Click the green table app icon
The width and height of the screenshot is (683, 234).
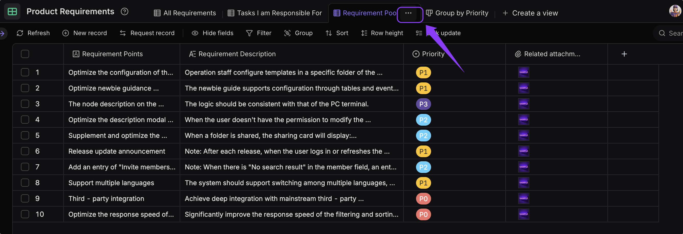(12, 12)
